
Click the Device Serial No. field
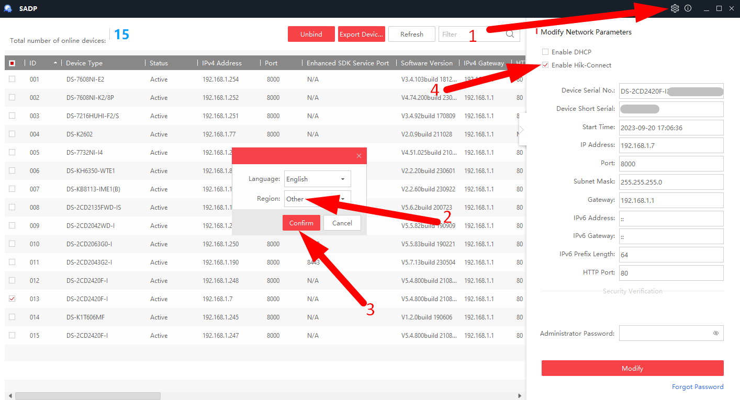pyautogui.click(x=671, y=90)
